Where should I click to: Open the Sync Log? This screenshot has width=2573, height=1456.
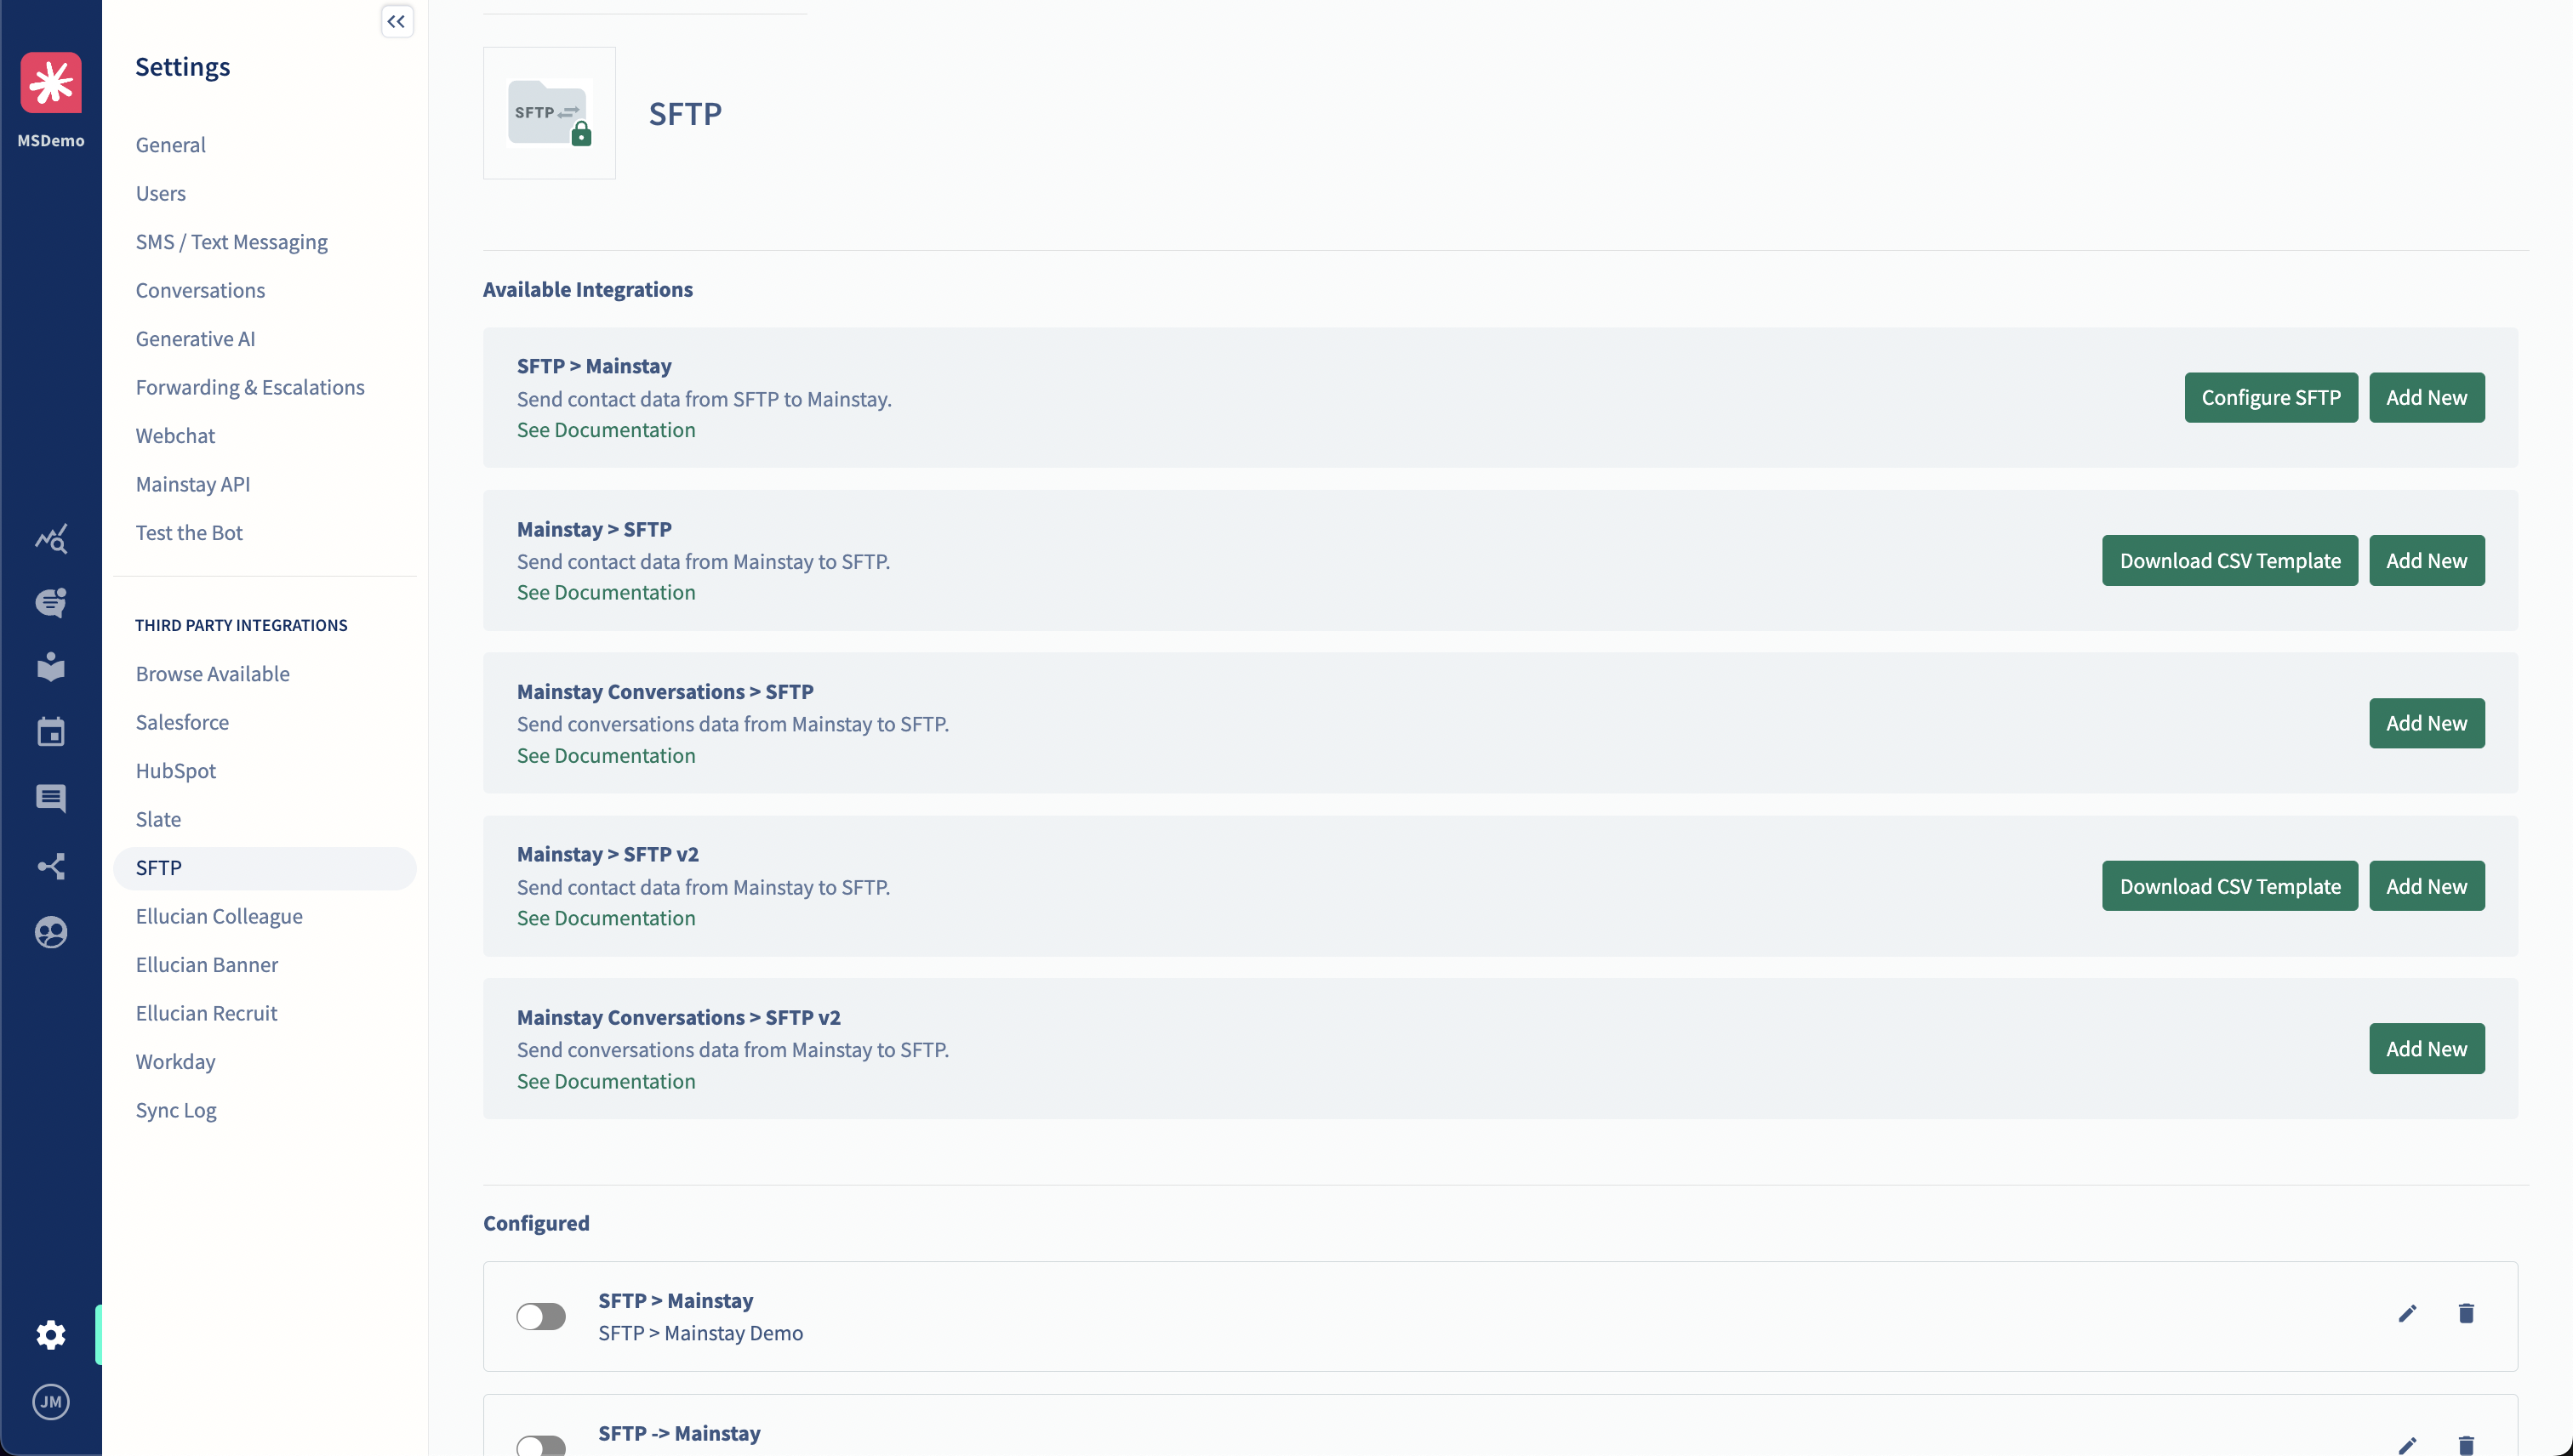pyautogui.click(x=176, y=1110)
